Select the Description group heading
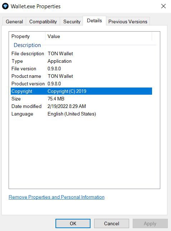Viewport: 171px width, 231px height. 27,45
